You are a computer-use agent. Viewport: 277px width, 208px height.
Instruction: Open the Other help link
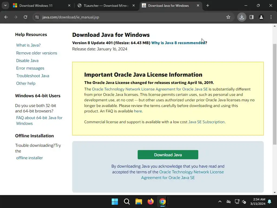pos(26,83)
